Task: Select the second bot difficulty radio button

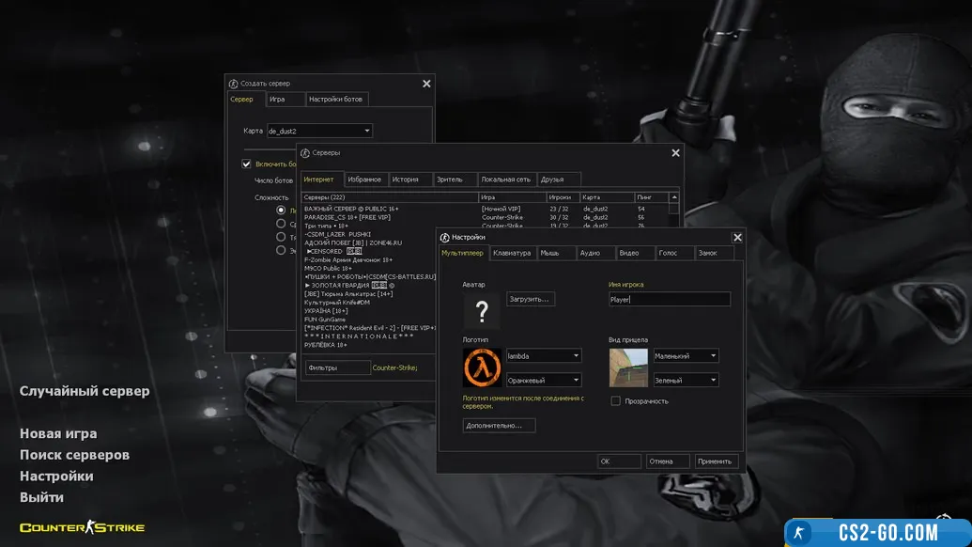Action: [281, 224]
